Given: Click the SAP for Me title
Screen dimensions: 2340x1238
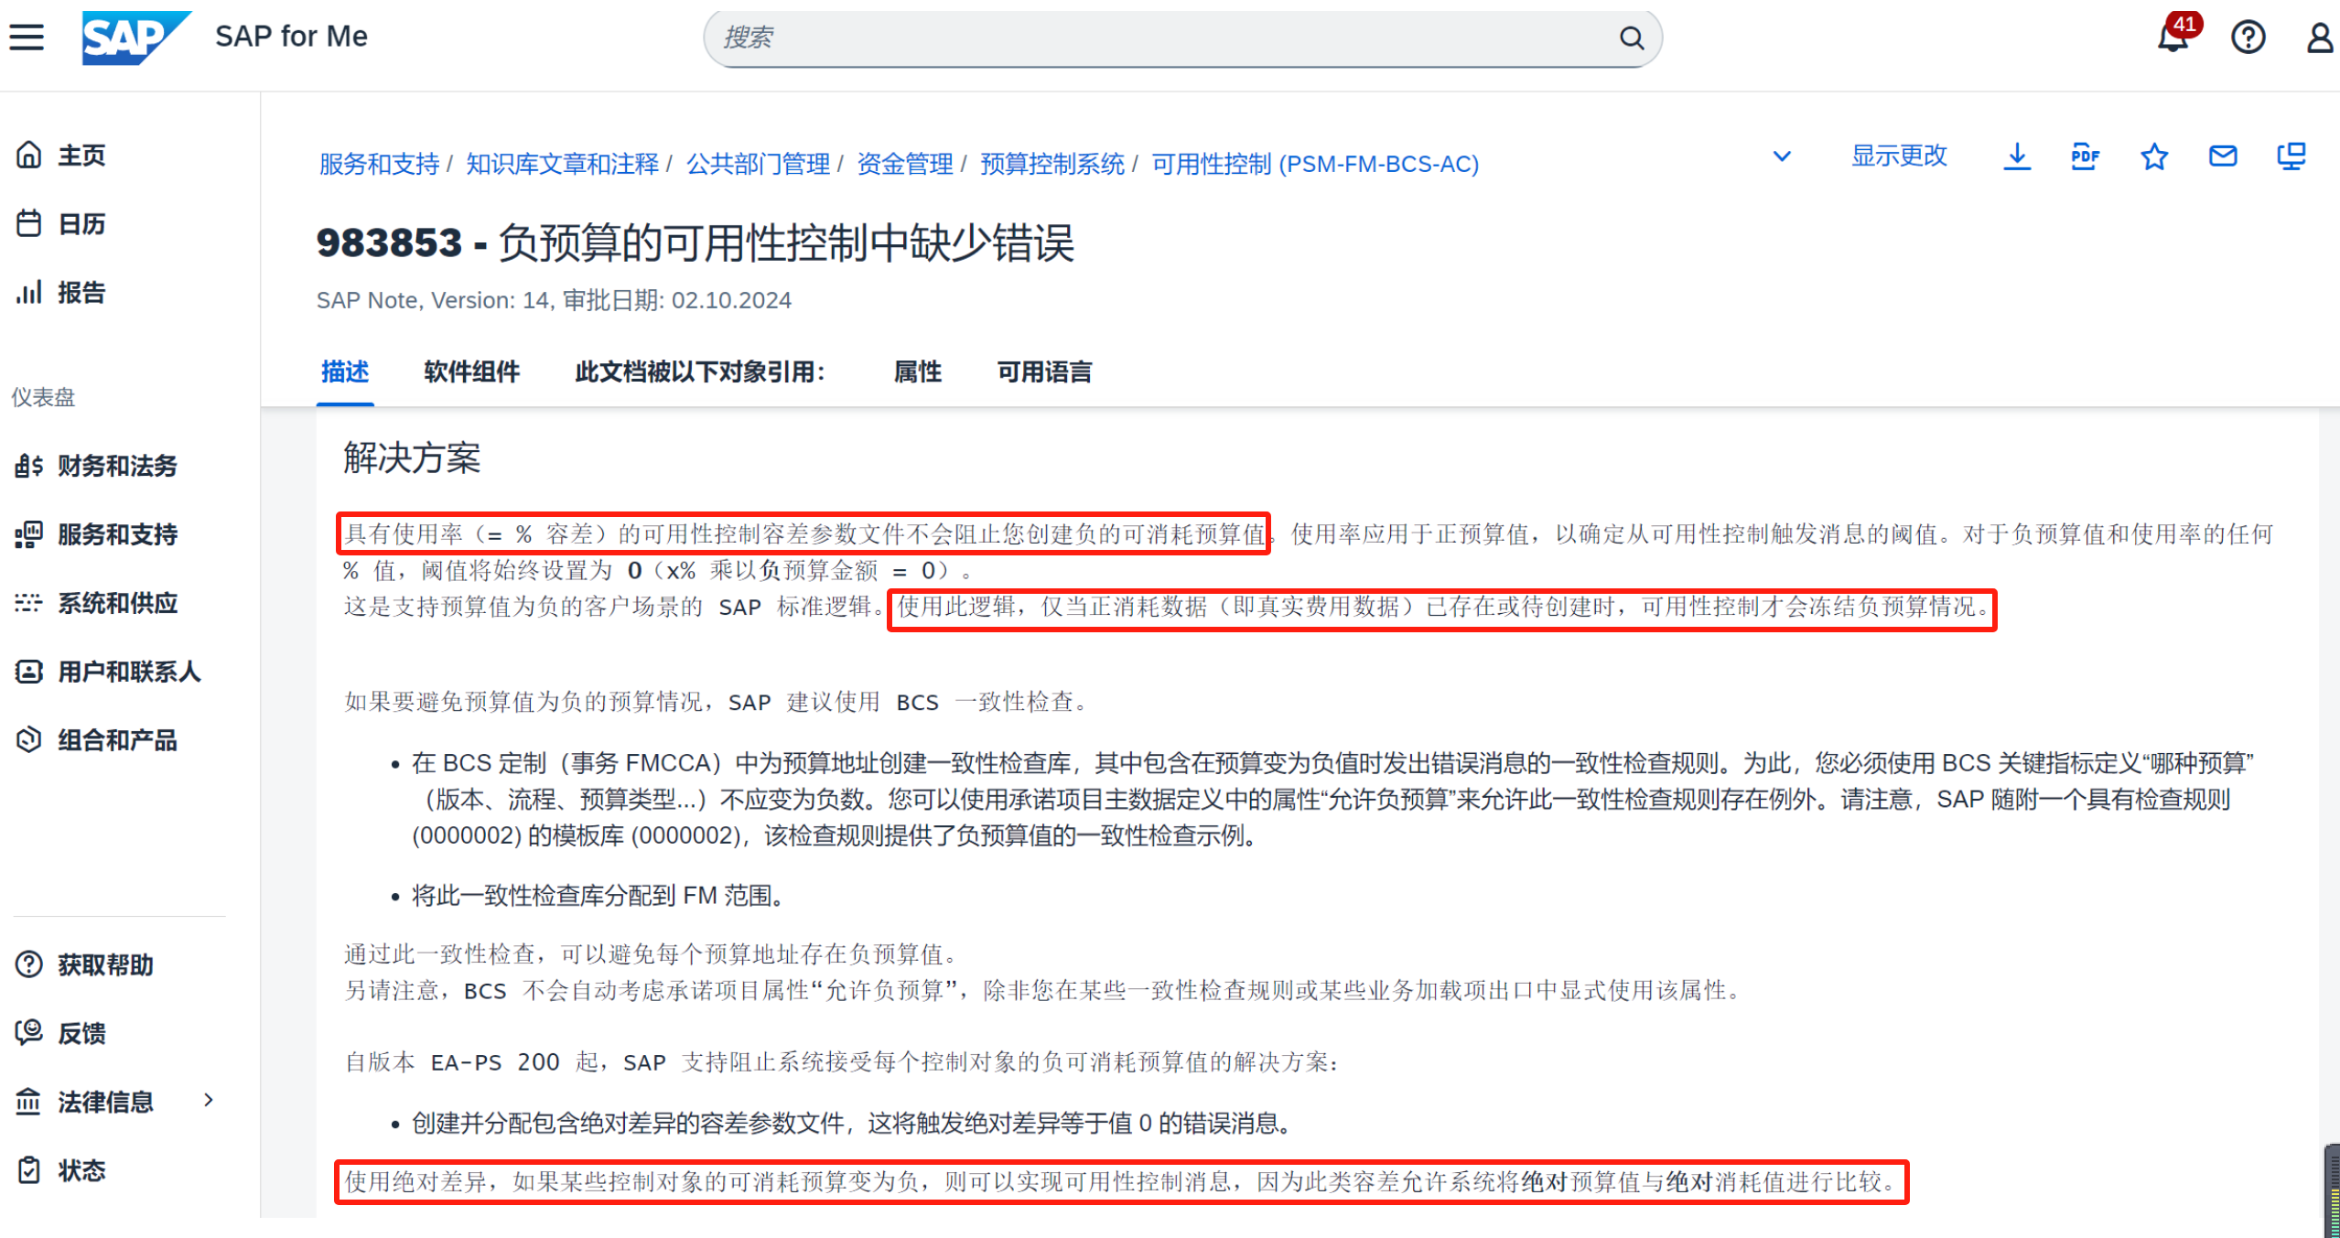Looking at the screenshot, I should tap(291, 37).
